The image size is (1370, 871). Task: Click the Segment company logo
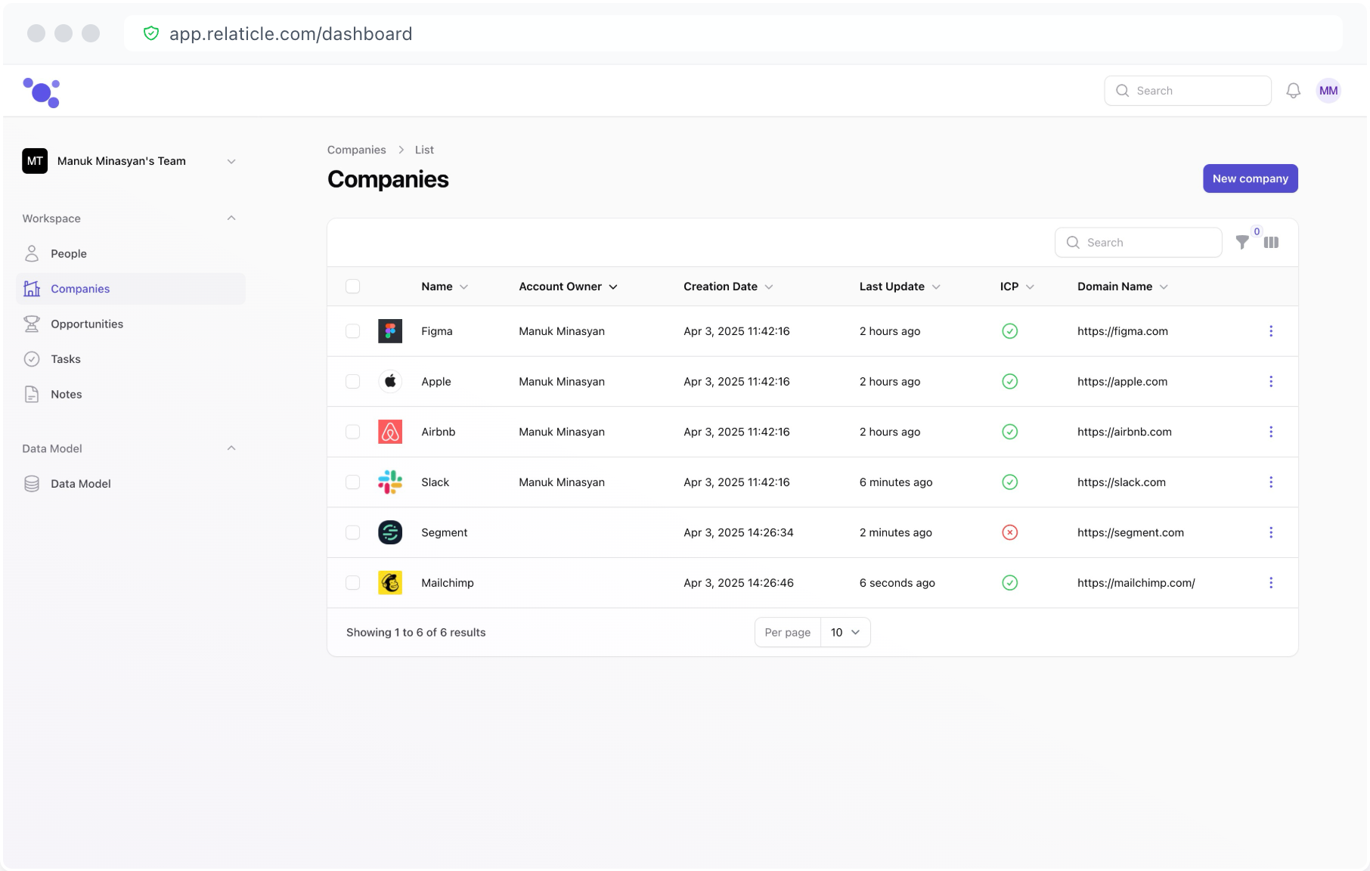coord(390,532)
